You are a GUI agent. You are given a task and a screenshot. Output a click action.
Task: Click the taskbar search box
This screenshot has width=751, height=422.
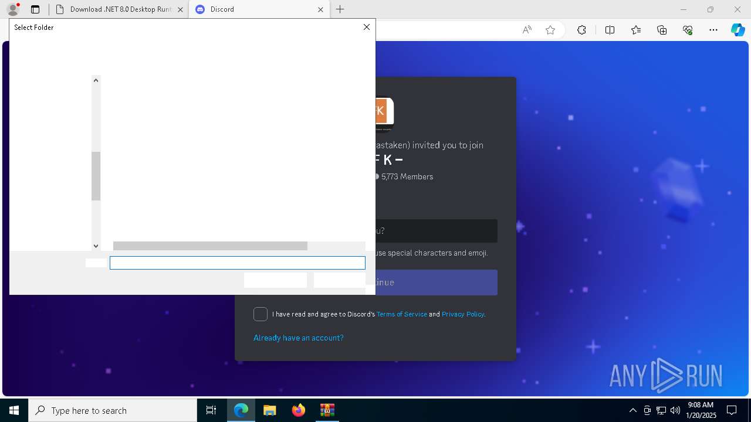113,410
